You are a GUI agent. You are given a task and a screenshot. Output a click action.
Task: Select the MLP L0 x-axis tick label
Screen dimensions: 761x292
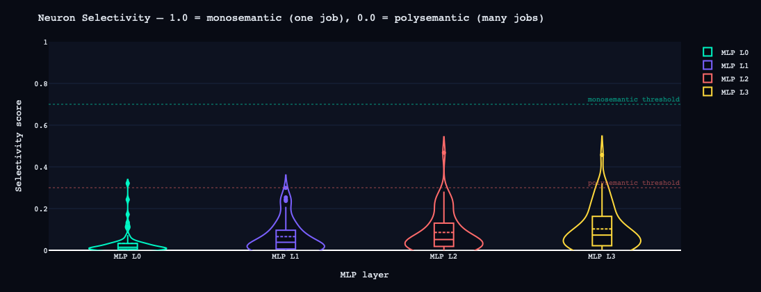click(128, 257)
